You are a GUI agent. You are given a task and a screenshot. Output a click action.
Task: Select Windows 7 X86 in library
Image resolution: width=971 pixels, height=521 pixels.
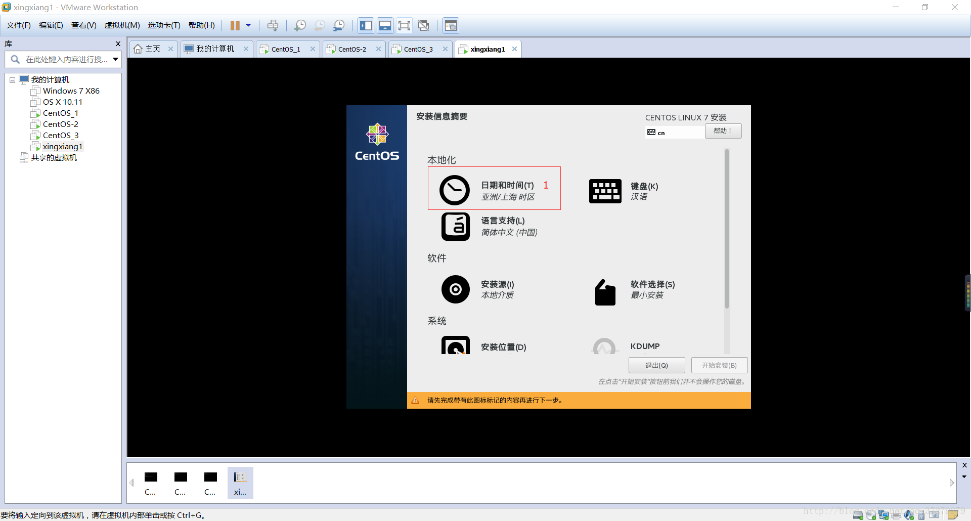point(71,91)
